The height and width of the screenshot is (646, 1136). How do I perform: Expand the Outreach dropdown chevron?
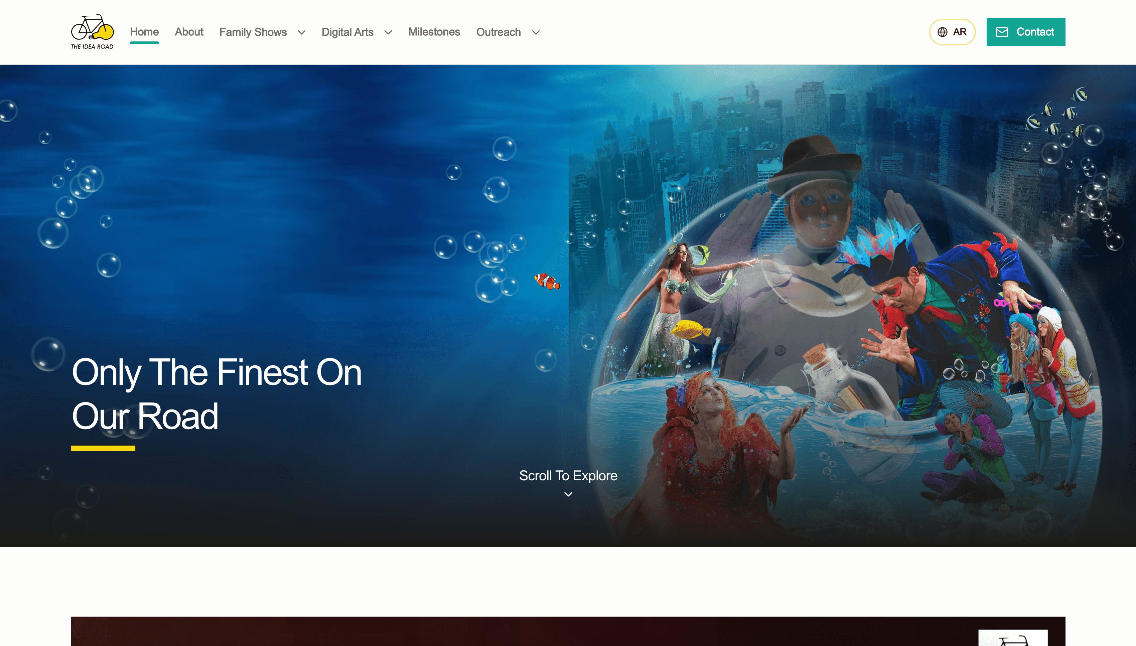pyautogui.click(x=536, y=32)
